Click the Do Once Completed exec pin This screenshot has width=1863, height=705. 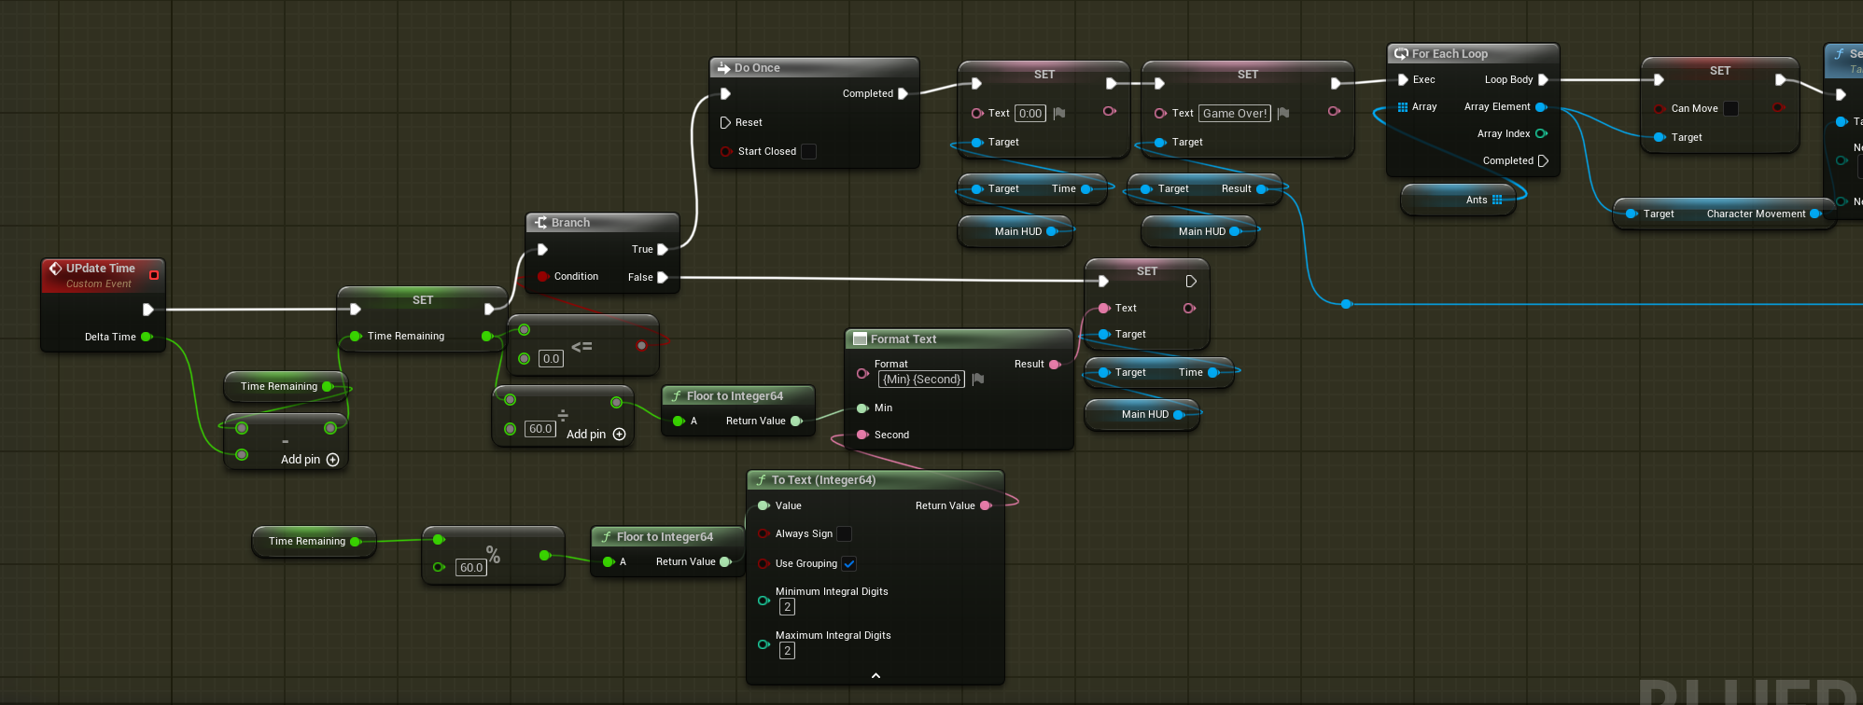903,93
